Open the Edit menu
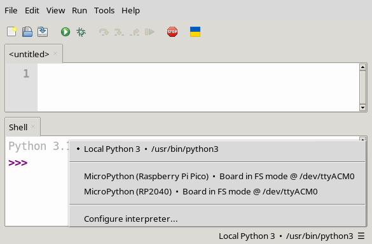The image size is (372, 244). (32, 10)
